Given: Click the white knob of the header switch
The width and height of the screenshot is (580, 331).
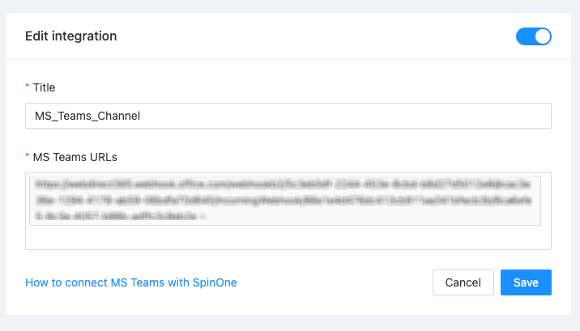Looking at the screenshot, I should pos(543,36).
